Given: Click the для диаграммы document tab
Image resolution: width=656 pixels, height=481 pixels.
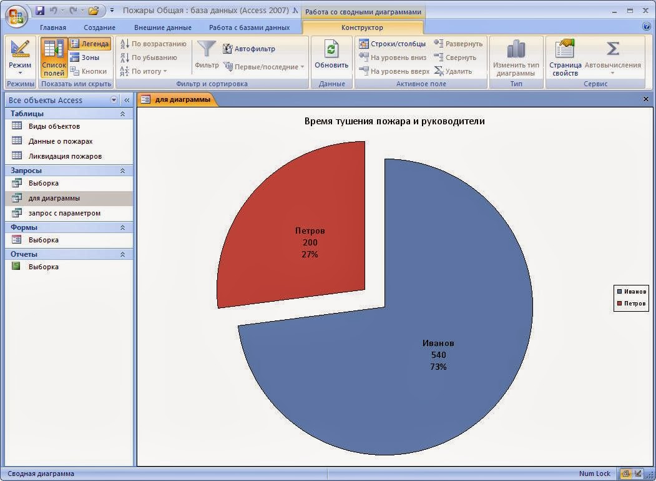Looking at the screenshot, I should 177,99.
